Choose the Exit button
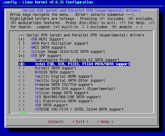This screenshot has width=165, height=136. [80, 122]
